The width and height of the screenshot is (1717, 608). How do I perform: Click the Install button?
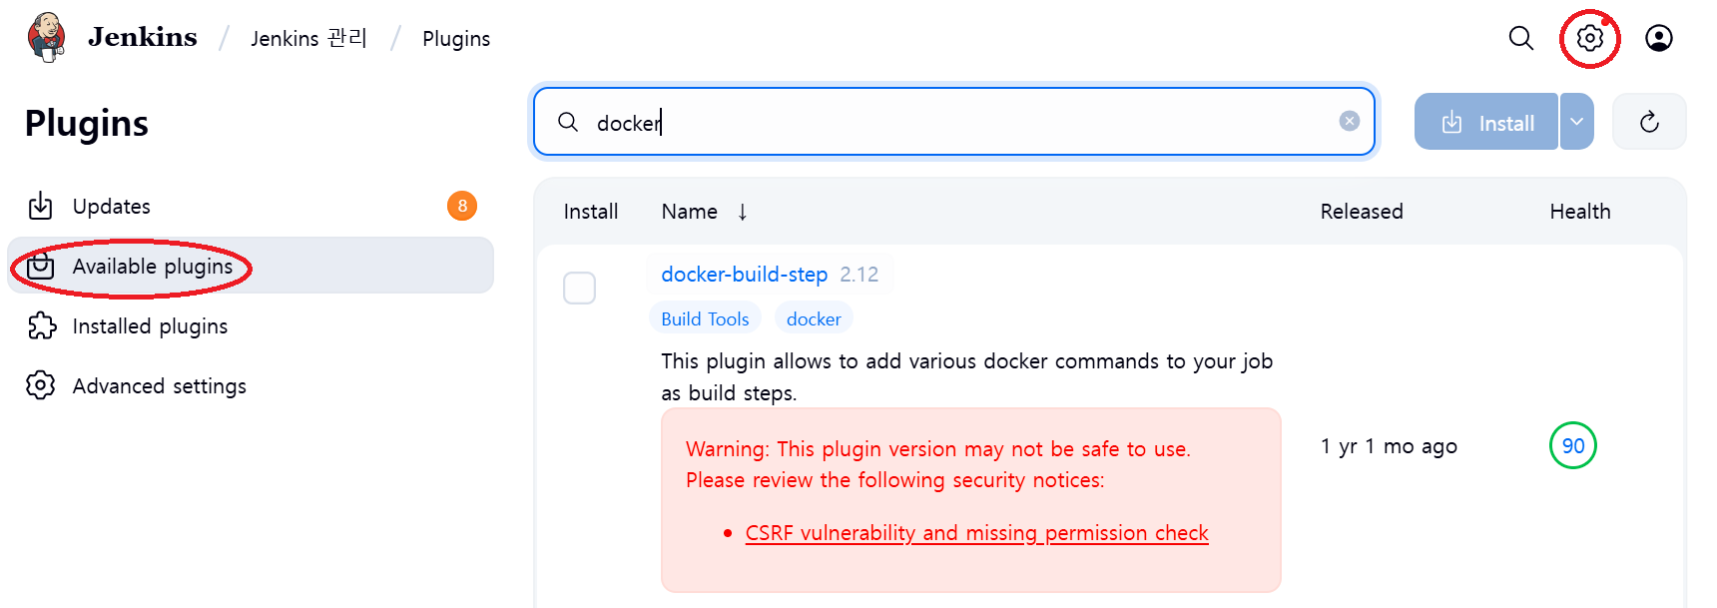(x=1485, y=122)
